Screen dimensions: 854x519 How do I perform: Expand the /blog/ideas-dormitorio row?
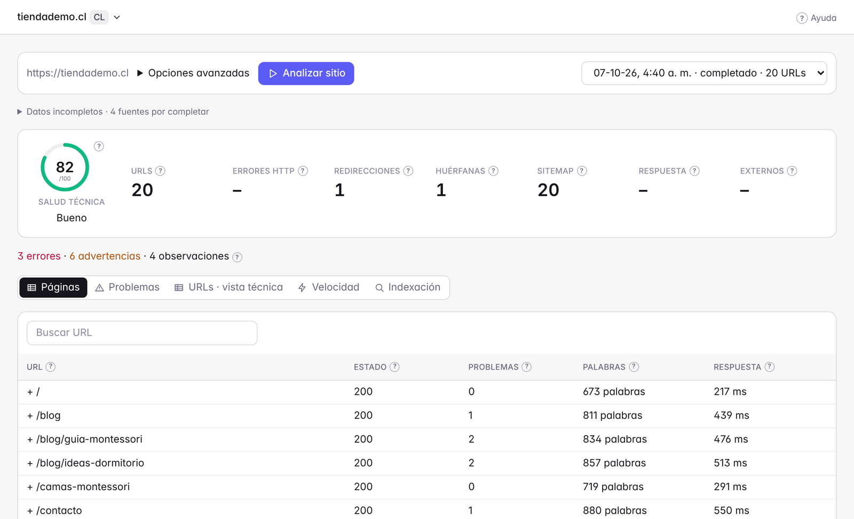(x=30, y=463)
